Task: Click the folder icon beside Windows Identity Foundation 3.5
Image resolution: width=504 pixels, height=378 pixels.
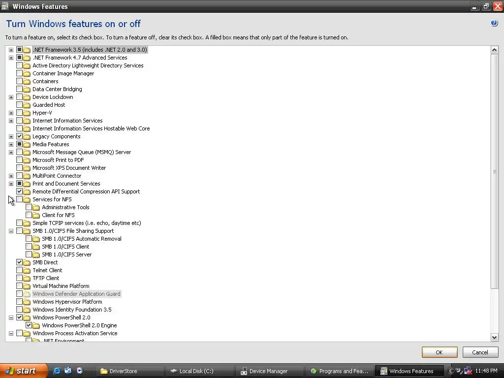Action: click(x=27, y=310)
